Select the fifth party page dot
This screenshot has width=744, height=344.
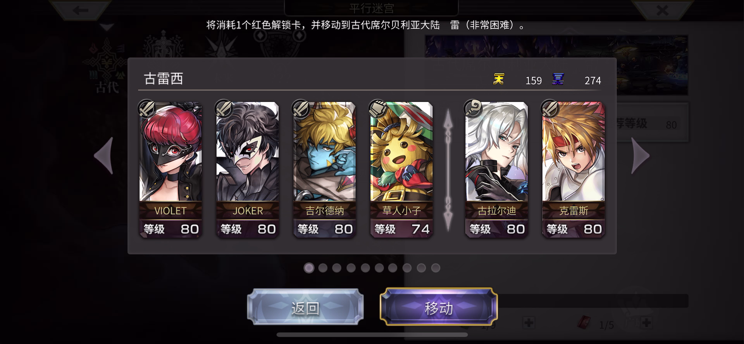365,268
